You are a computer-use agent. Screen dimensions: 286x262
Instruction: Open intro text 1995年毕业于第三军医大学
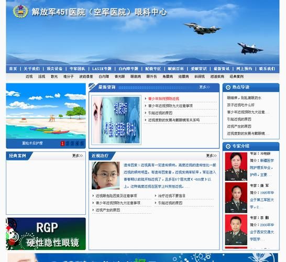[262, 200]
